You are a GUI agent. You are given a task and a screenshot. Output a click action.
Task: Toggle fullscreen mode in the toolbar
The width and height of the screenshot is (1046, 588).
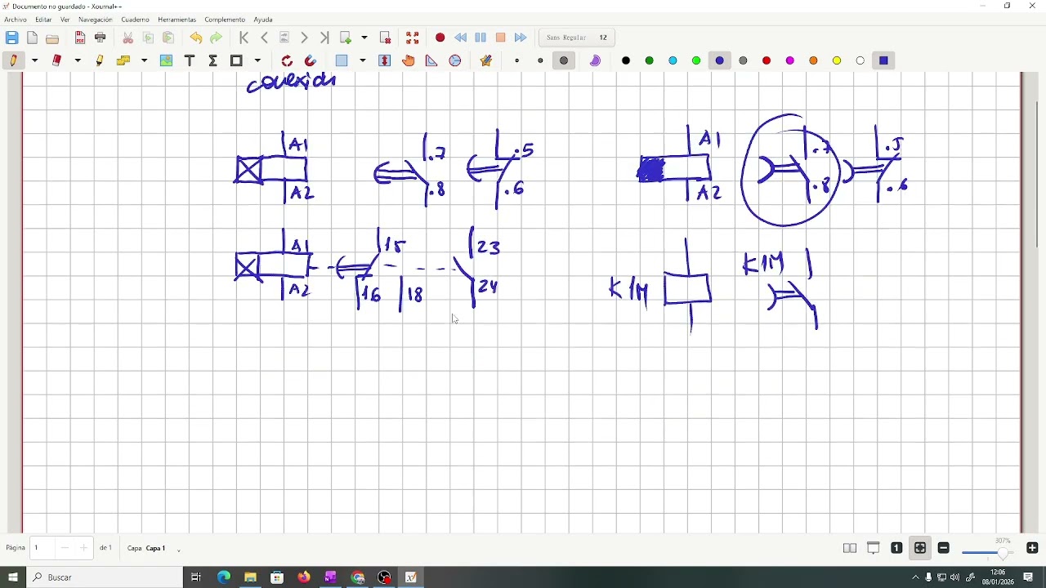pyautogui.click(x=413, y=38)
